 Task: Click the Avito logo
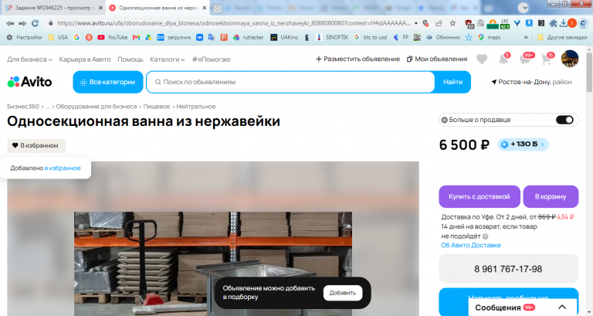coord(29,82)
